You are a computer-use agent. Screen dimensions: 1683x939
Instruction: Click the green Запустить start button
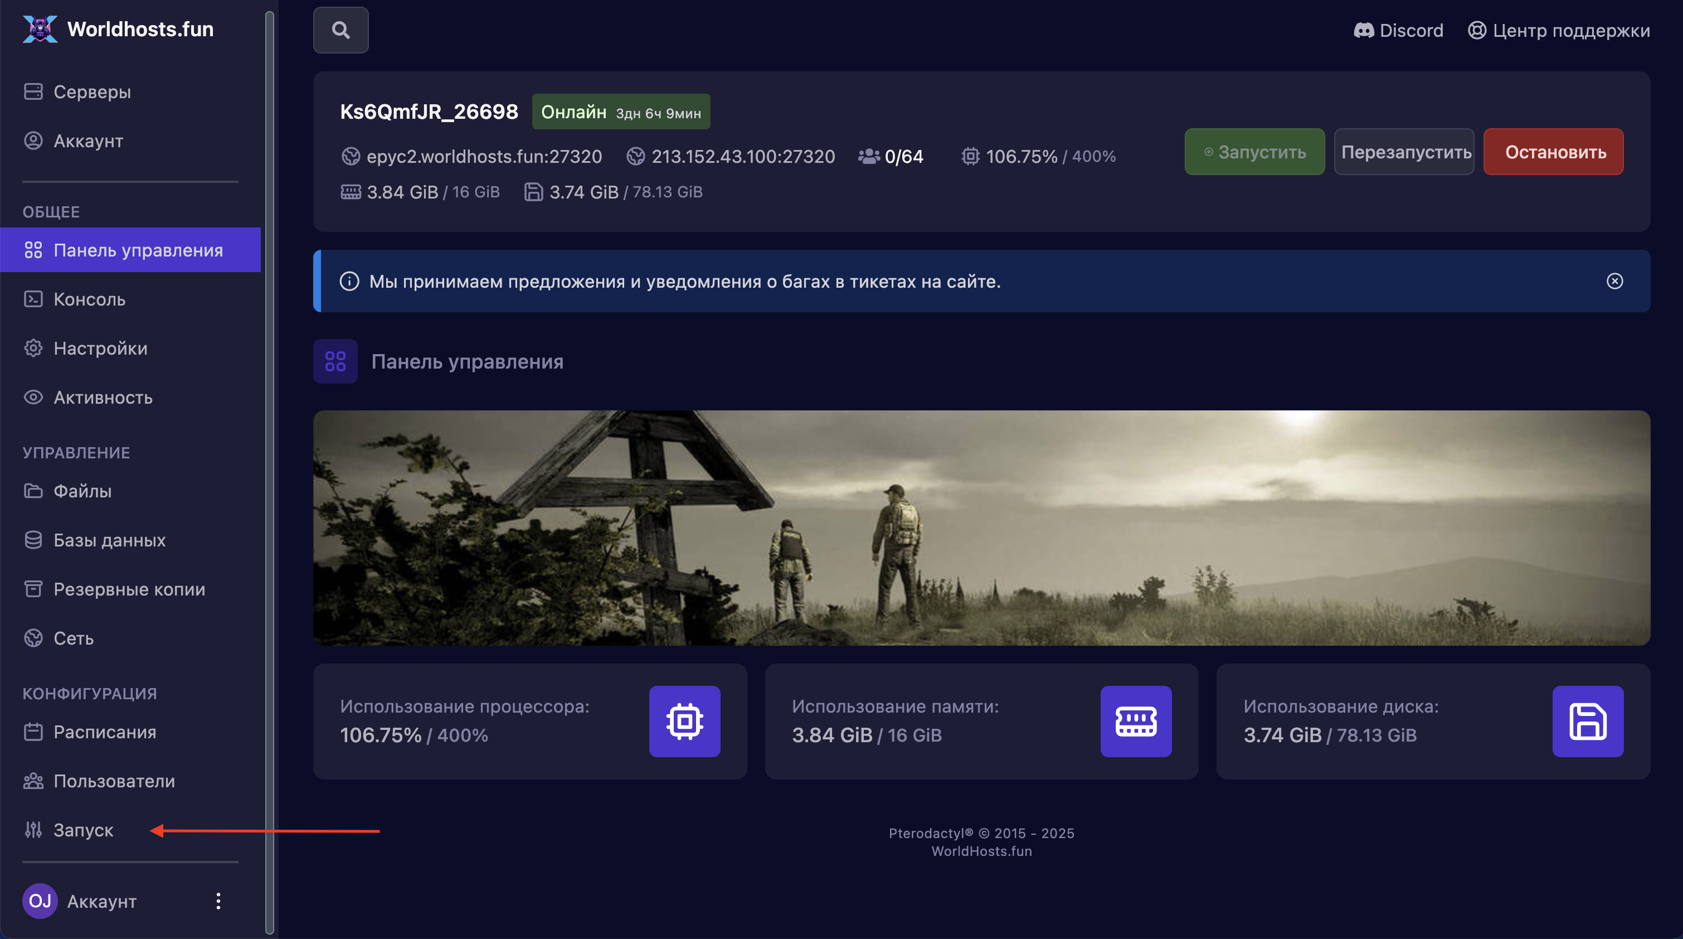pyautogui.click(x=1254, y=152)
